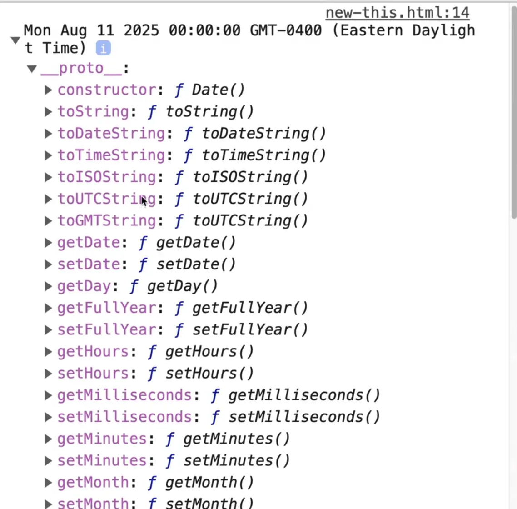
Task: Select the getMilliseconds property name
Action: [124, 395]
